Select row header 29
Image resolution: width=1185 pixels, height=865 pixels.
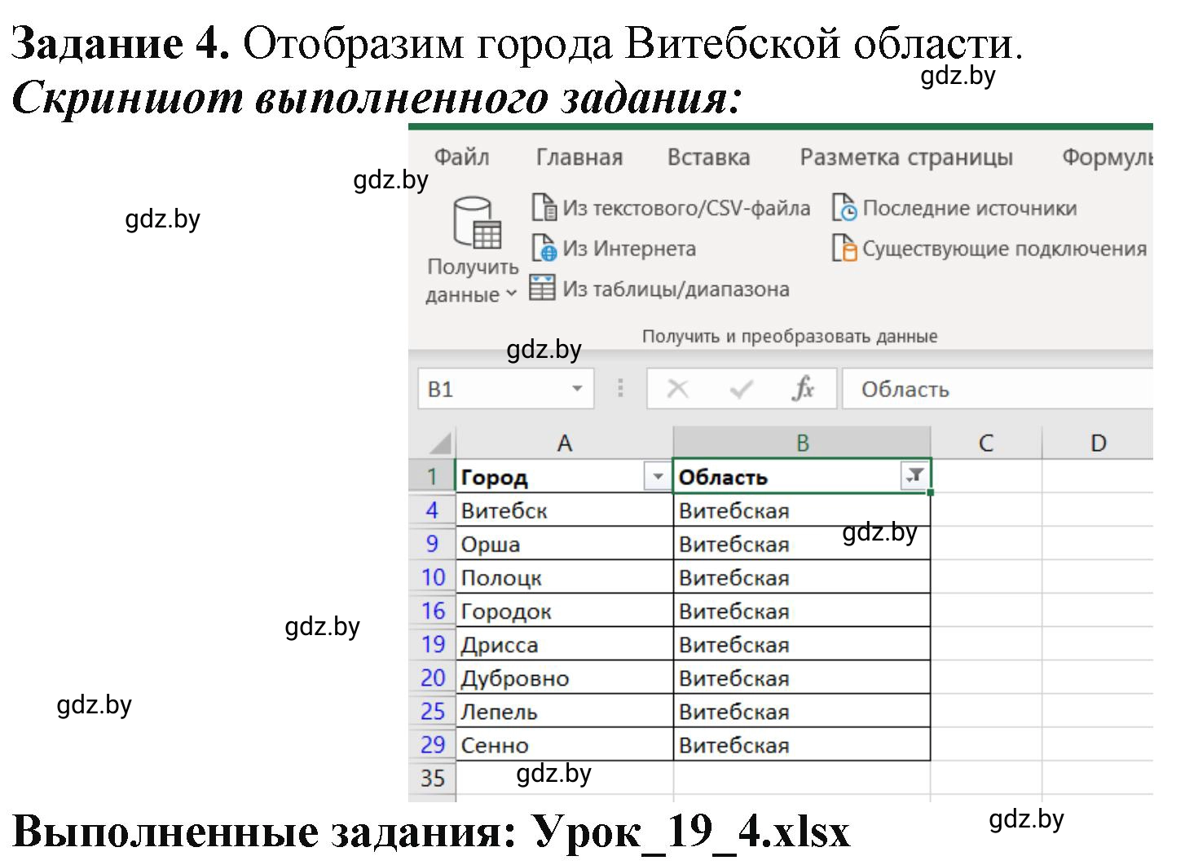[432, 744]
